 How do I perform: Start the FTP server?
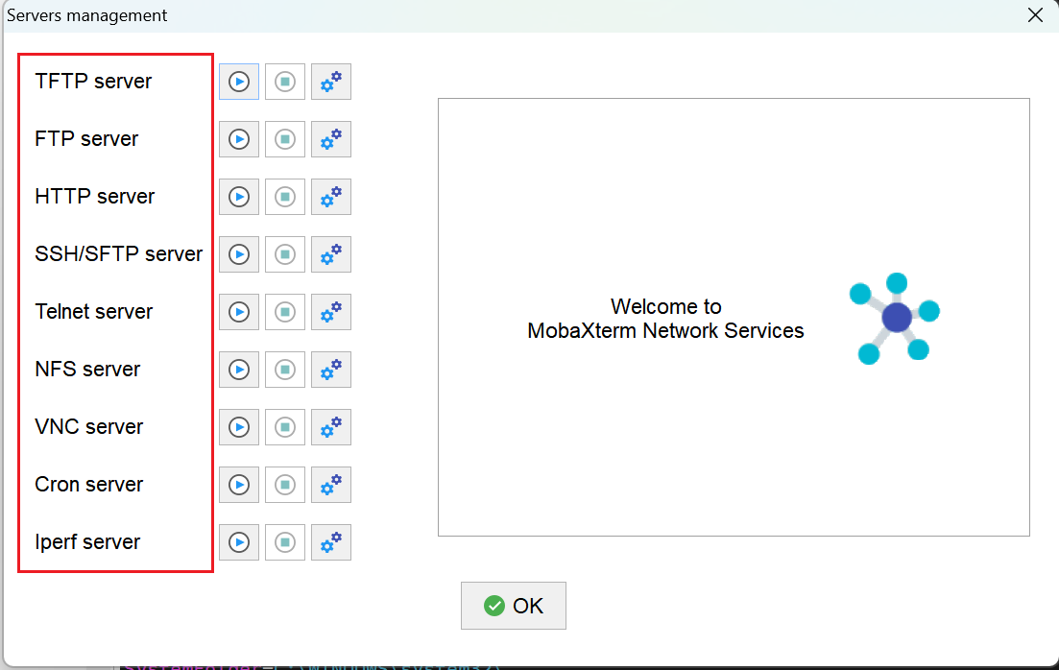(239, 139)
